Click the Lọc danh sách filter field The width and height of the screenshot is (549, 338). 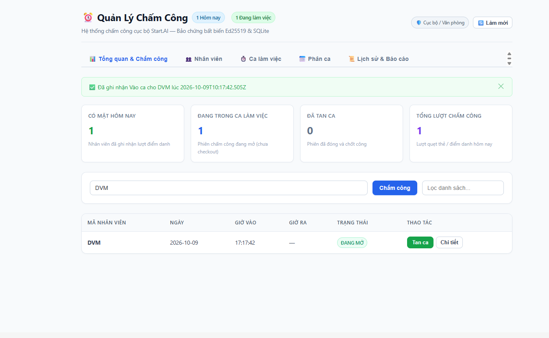click(463, 188)
